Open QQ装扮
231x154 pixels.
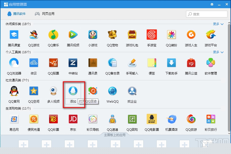pyautogui.click(x=171, y=35)
